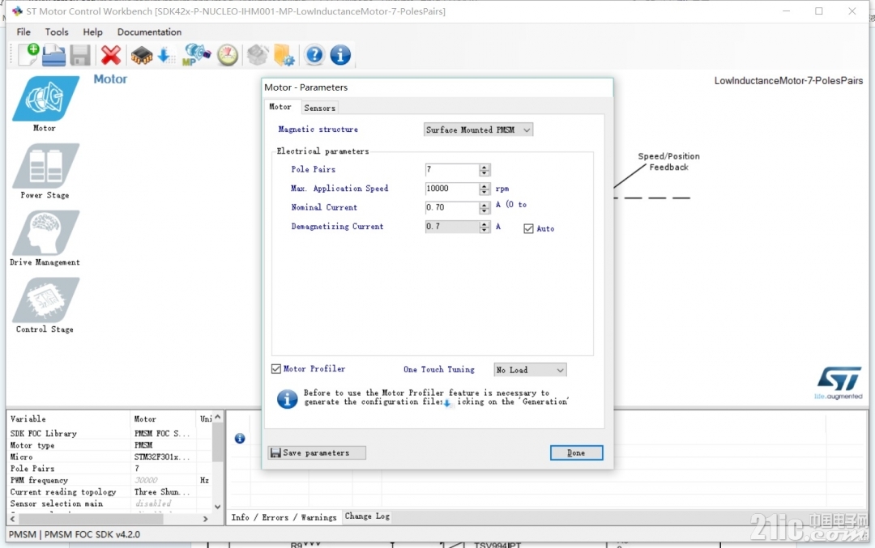
Task: Select the Motor section icon in sidebar
Action: 45,98
